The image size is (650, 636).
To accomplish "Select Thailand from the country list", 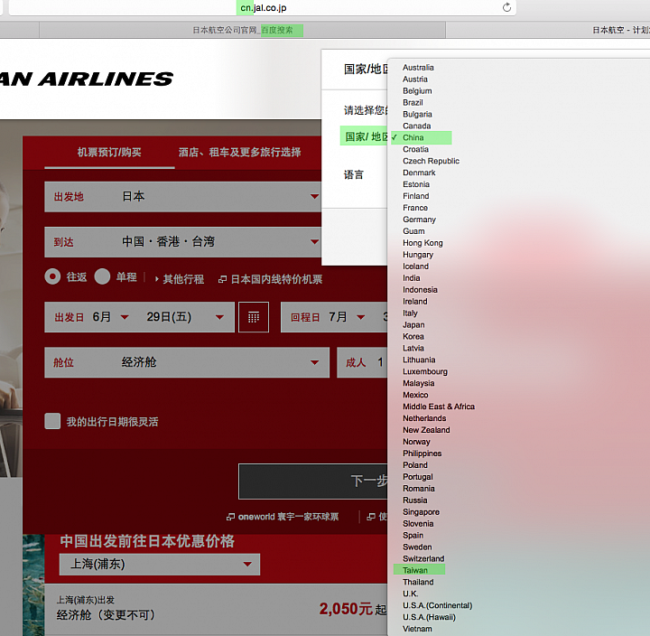I will tap(418, 582).
